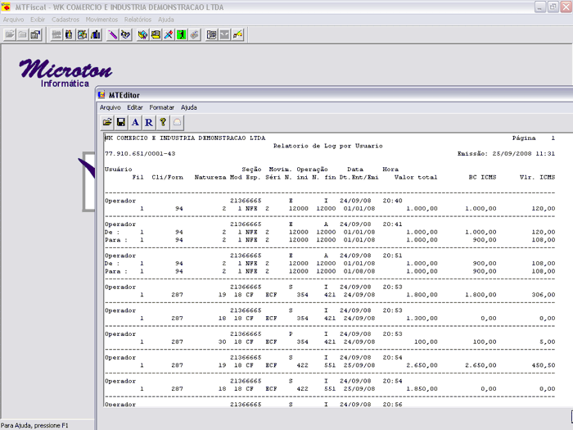Open the Editar menu in MTEditor
The height and width of the screenshot is (430, 573).
coord(134,107)
